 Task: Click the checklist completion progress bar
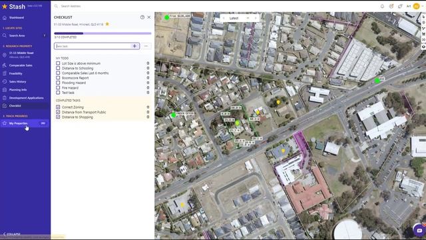[x=103, y=33]
